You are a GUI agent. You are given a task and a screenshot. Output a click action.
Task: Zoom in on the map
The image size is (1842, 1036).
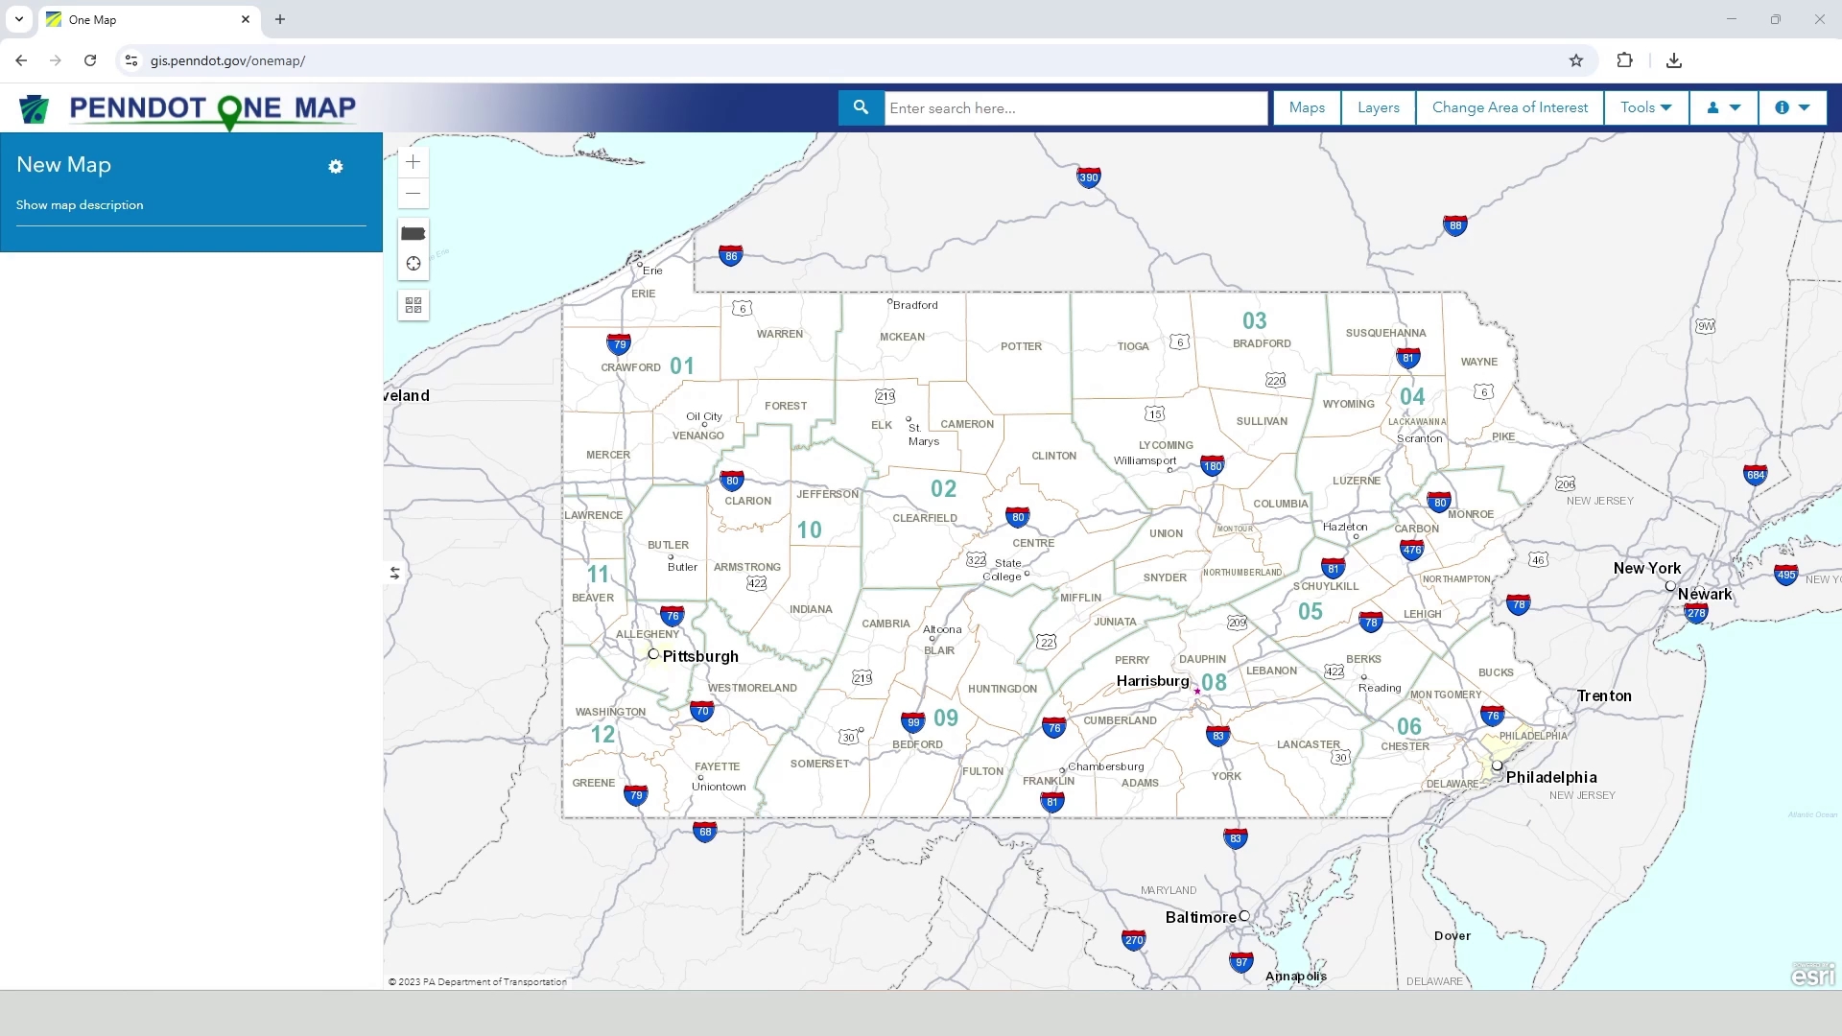click(413, 162)
